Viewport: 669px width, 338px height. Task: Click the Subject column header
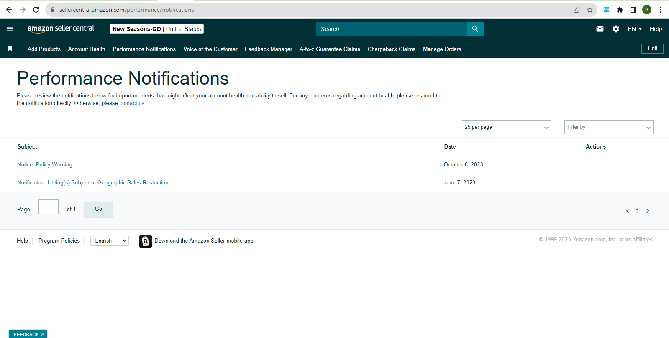[27, 147]
